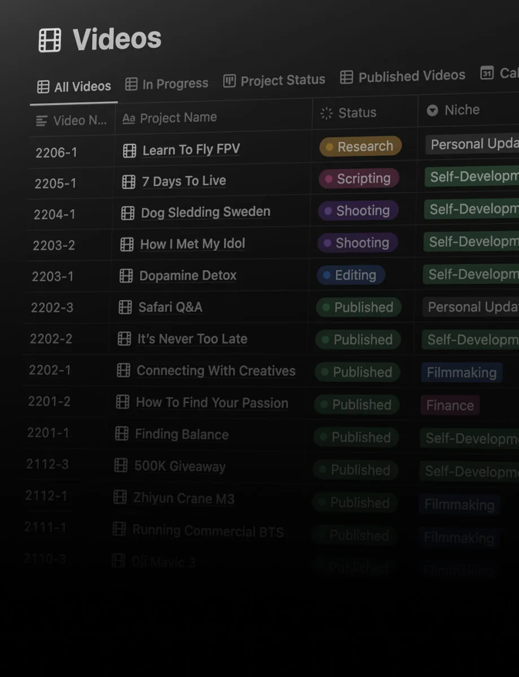
Task: Select video number cell 2204-1
Action: [54, 214]
